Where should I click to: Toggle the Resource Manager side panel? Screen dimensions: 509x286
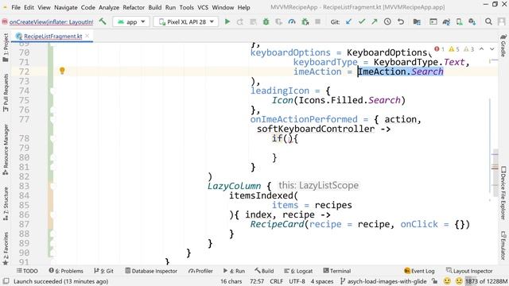click(x=6, y=149)
